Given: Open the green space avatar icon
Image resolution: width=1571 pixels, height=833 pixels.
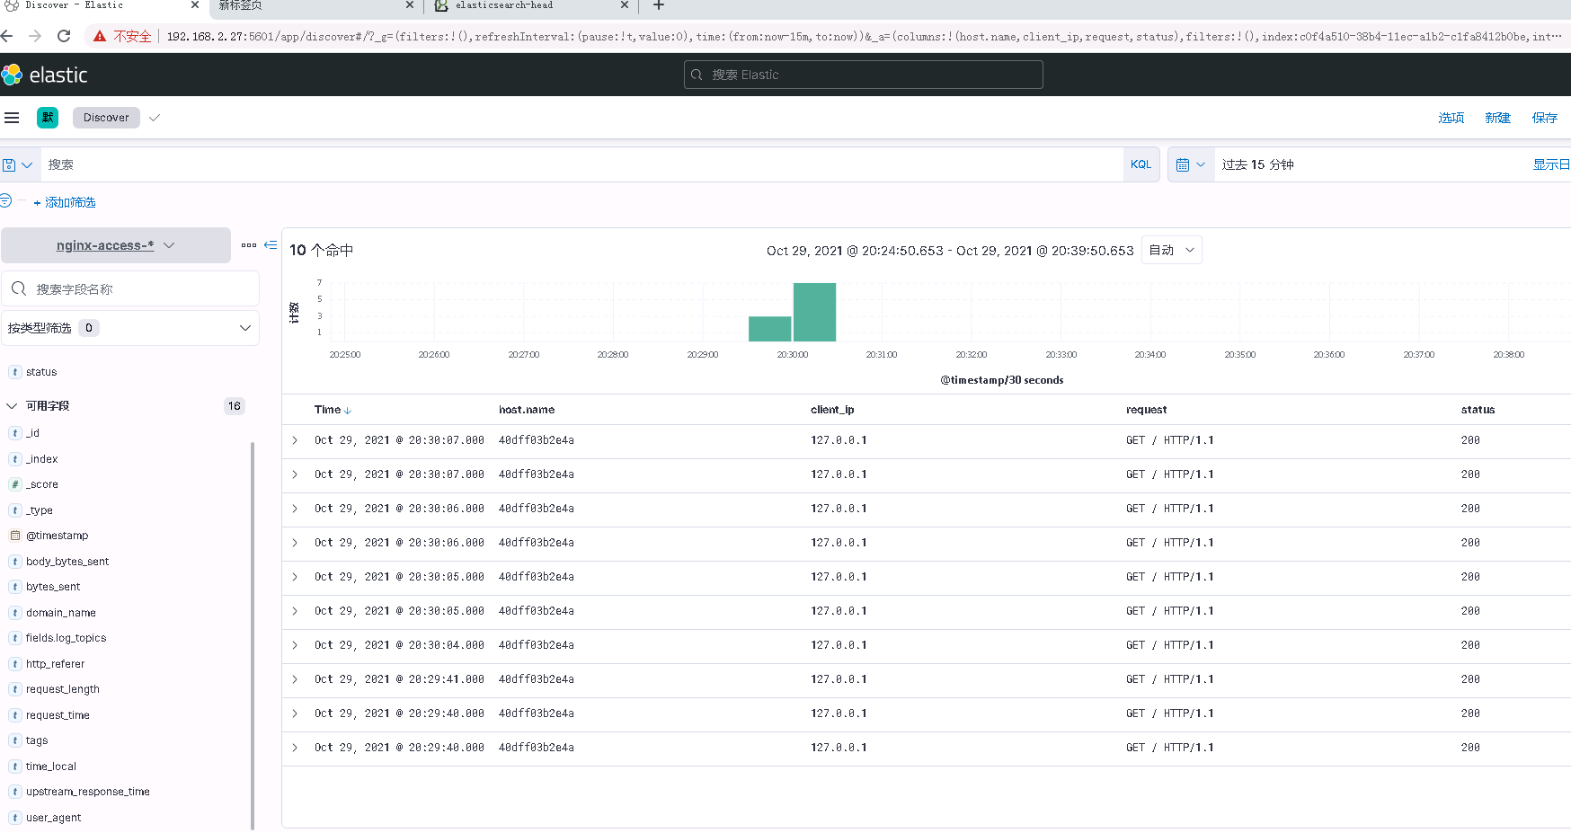Looking at the screenshot, I should (48, 118).
